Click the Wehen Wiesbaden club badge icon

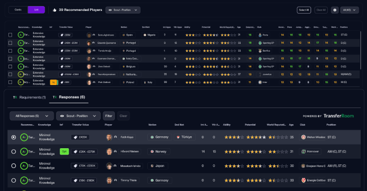tap(304, 137)
